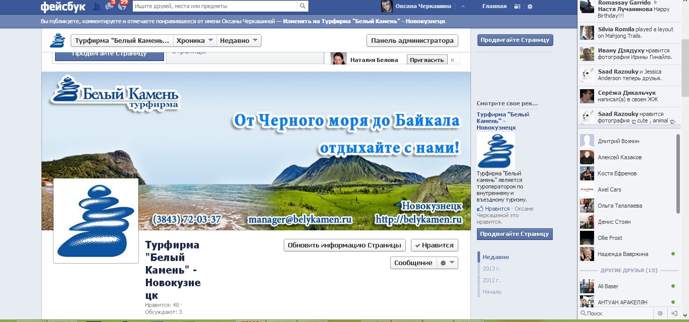Click Продвигайте Страницу button at top right
Viewport: 689px width, 322px height.
[515, 40]
